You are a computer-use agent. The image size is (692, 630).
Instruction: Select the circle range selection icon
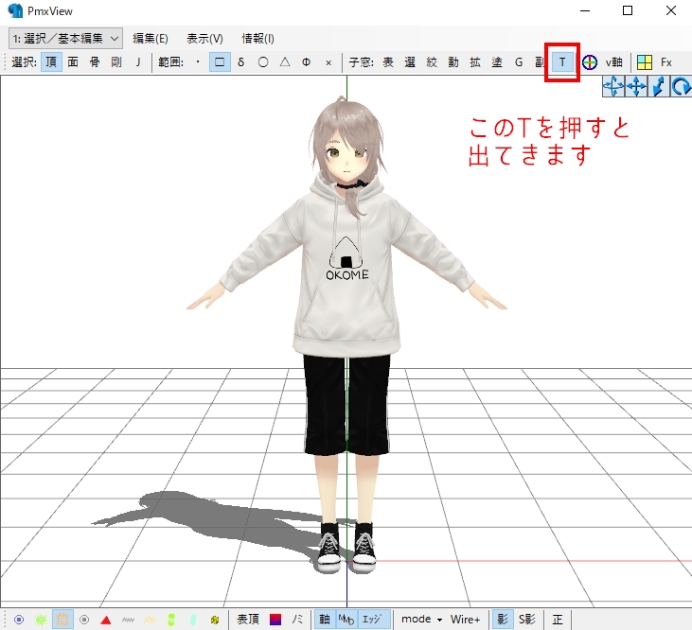(x=263, y=62)
